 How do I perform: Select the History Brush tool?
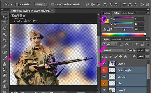point(5,69)
